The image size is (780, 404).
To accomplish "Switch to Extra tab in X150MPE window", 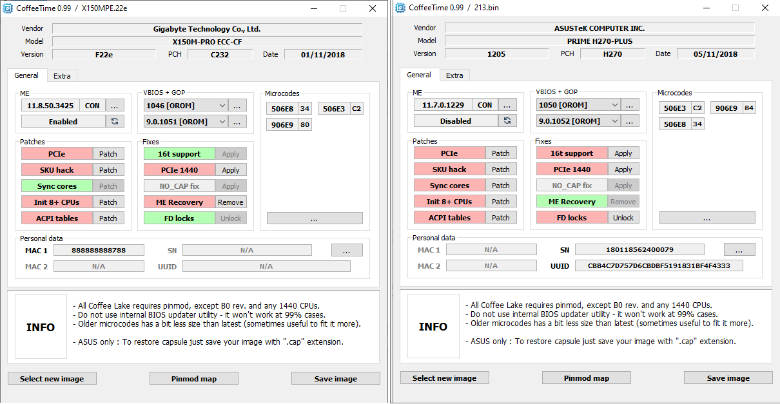I will (62, 76).
